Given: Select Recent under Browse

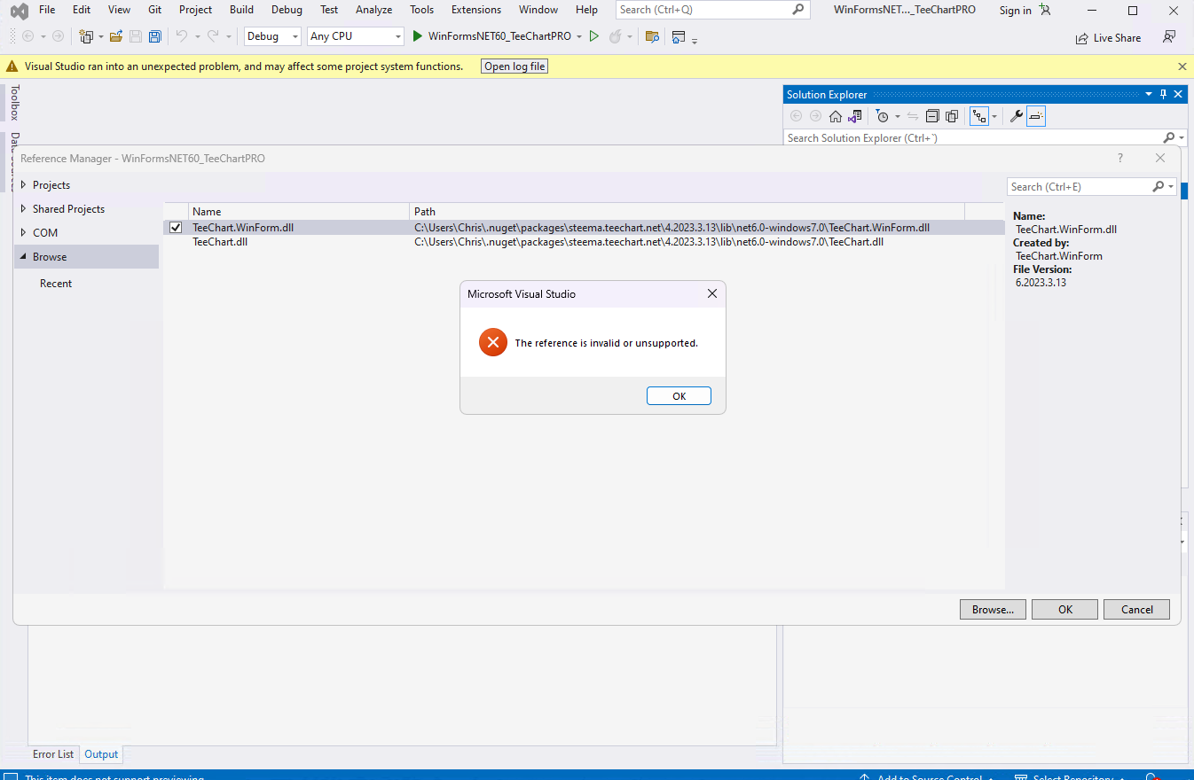Looking at the screenshot, I should 56,284.
